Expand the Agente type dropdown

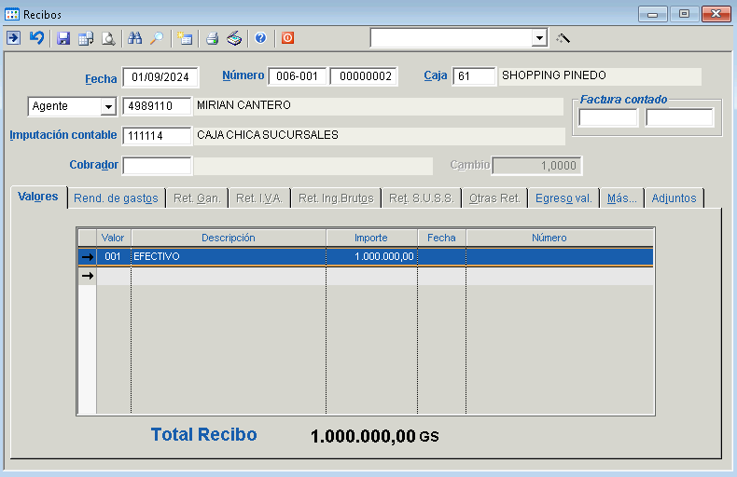108,107
